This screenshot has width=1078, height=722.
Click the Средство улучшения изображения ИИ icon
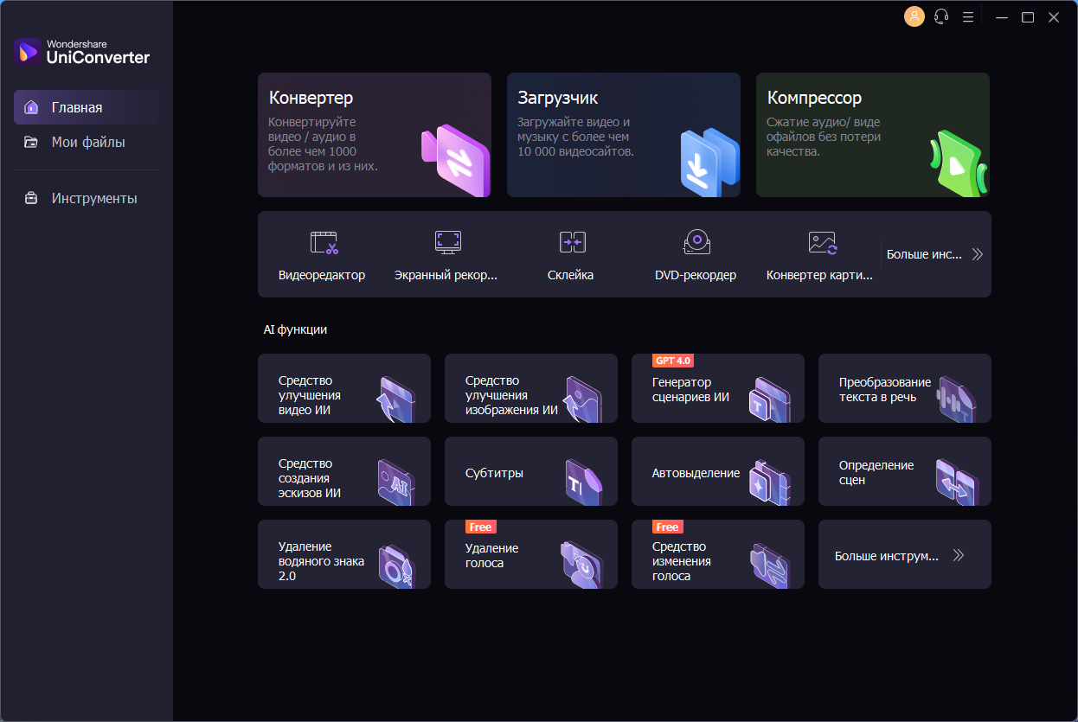coord(582,399)
